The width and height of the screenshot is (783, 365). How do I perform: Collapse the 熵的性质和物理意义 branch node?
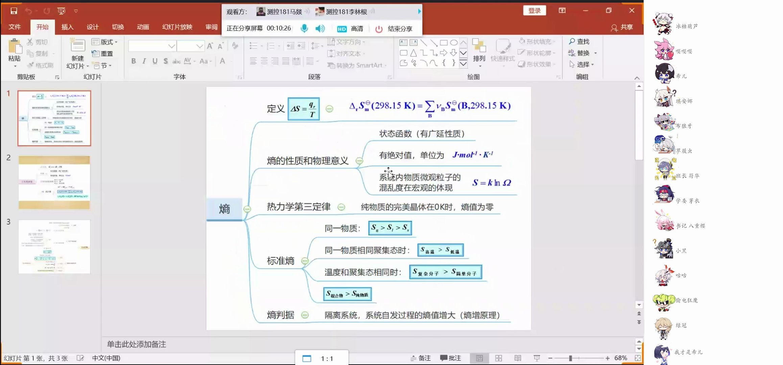coord(359,161)
